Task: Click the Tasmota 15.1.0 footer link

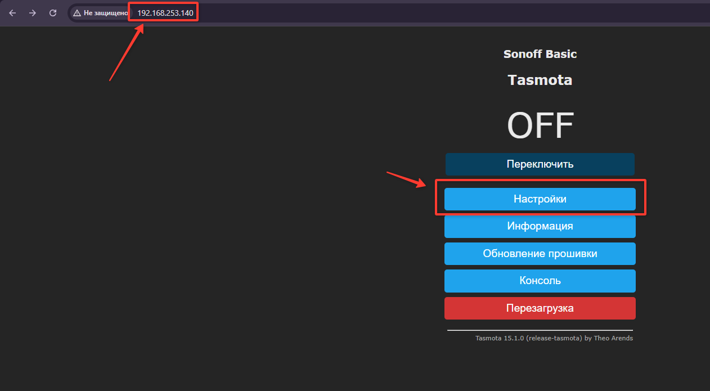Action: coord(554,338)
